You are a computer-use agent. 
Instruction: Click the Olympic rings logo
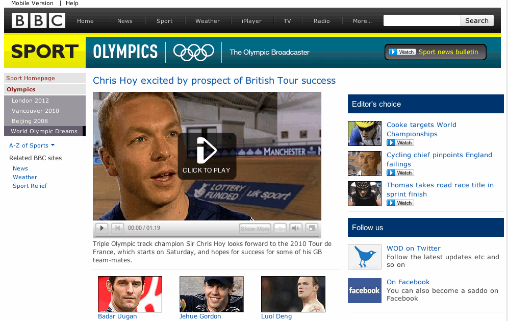194,52
